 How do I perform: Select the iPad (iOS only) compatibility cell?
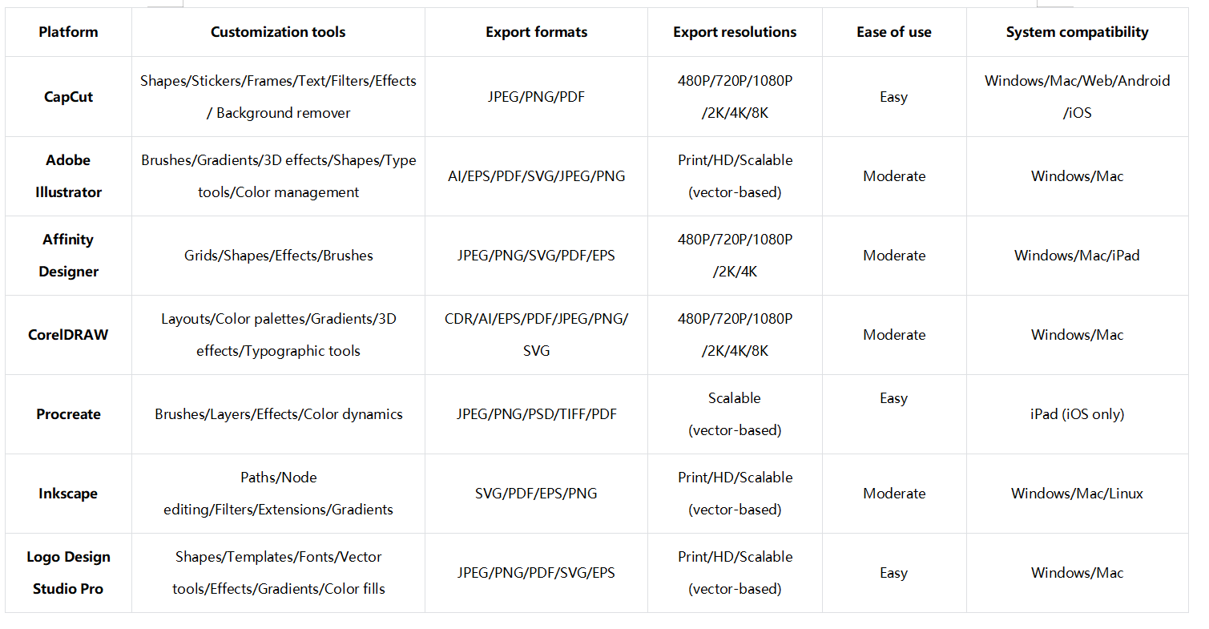tap(1077, 414)
